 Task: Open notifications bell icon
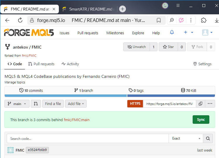(172, 32)
